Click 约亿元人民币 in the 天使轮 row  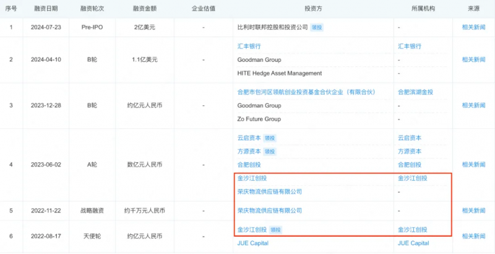click(x=145, y=236)
